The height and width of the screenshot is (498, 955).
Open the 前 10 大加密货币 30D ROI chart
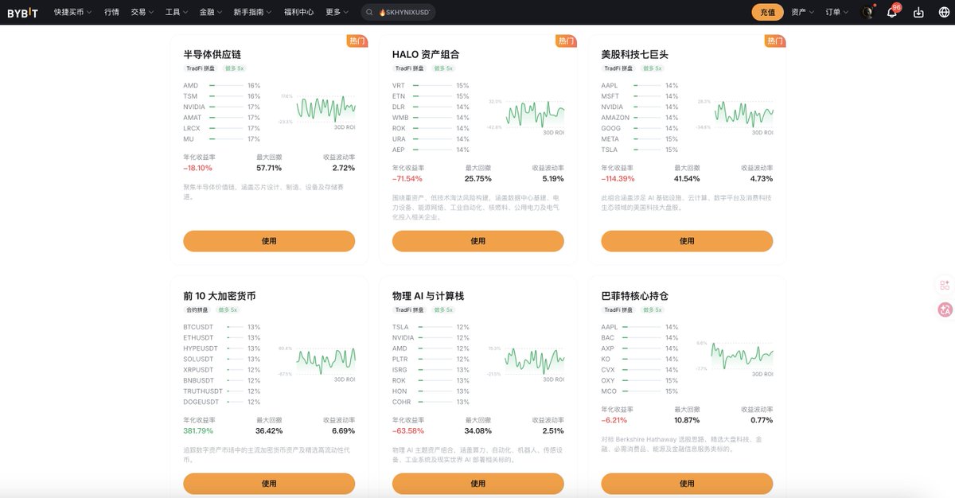(x=325, y=361)
